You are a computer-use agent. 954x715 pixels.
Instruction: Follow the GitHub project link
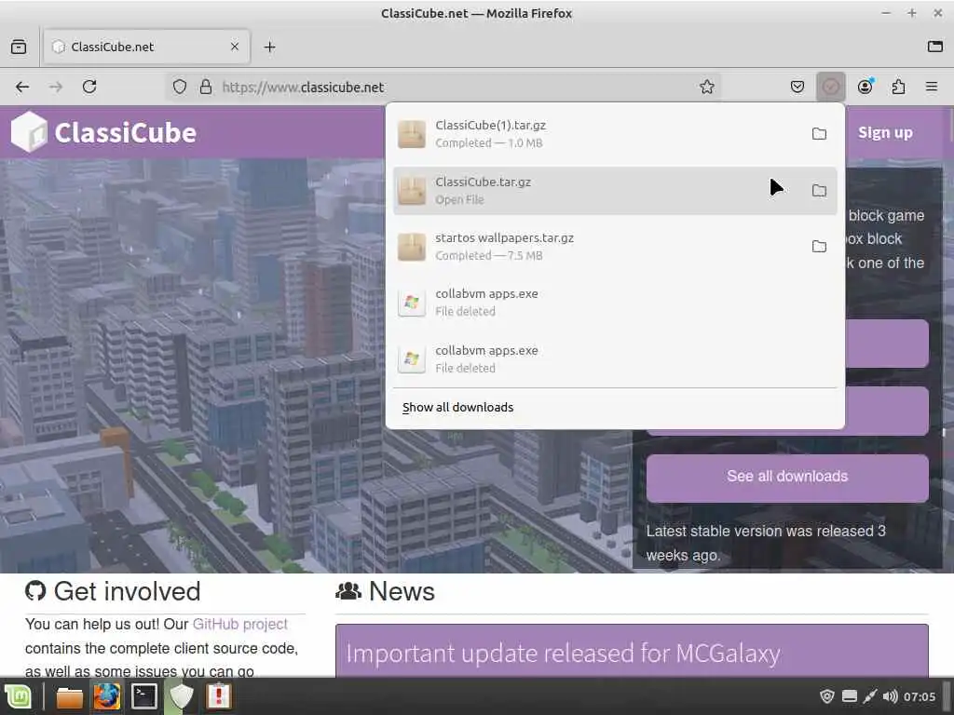239,625
